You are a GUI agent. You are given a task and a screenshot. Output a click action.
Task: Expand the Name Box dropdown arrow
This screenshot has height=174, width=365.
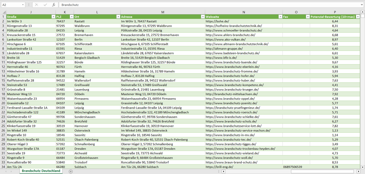coord(23,5)
